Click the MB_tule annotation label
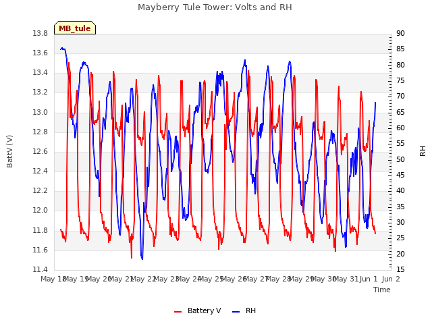Screen dimensions: 432x324 point(75,28)
